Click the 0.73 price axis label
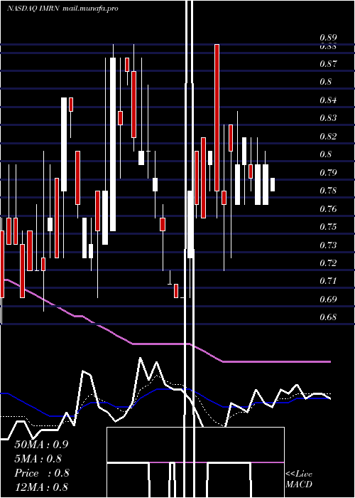 pos(328,245)
